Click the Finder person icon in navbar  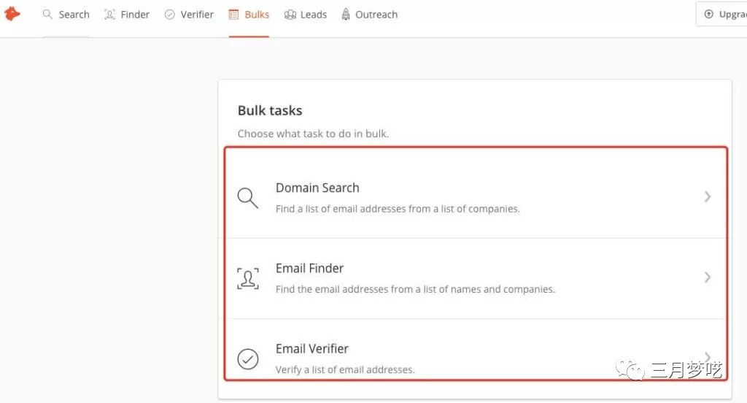tap(110, 15)
